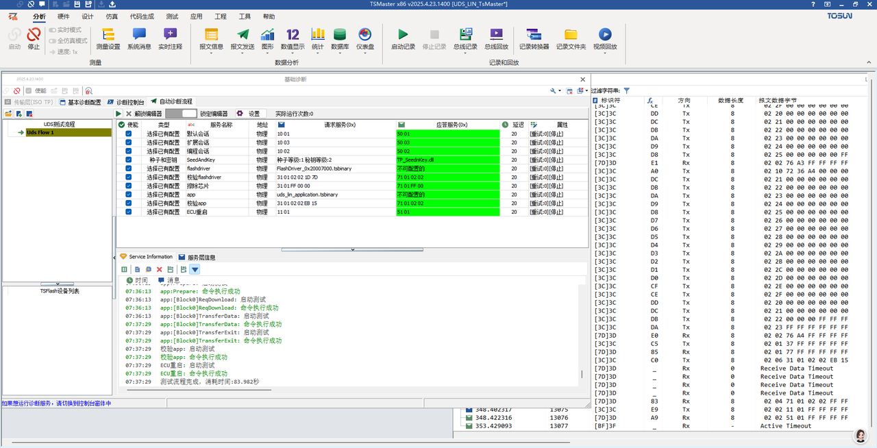Open 数据库 database tool
Viewport: 877px width, 448px height.
(x=340, y=39)
